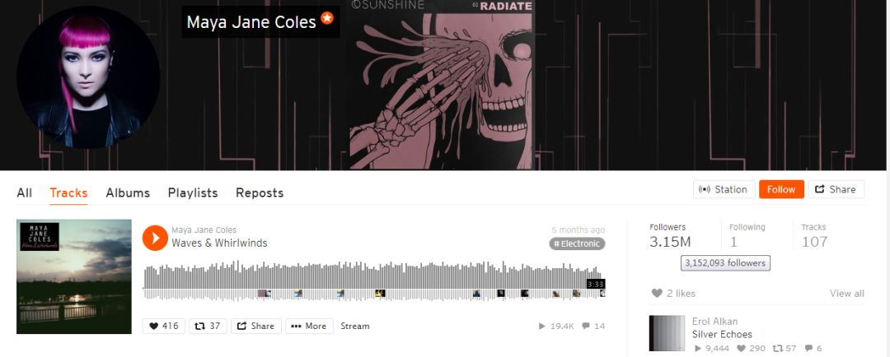
Task: Switch to the Albums tab
Action: coord(128,192)
